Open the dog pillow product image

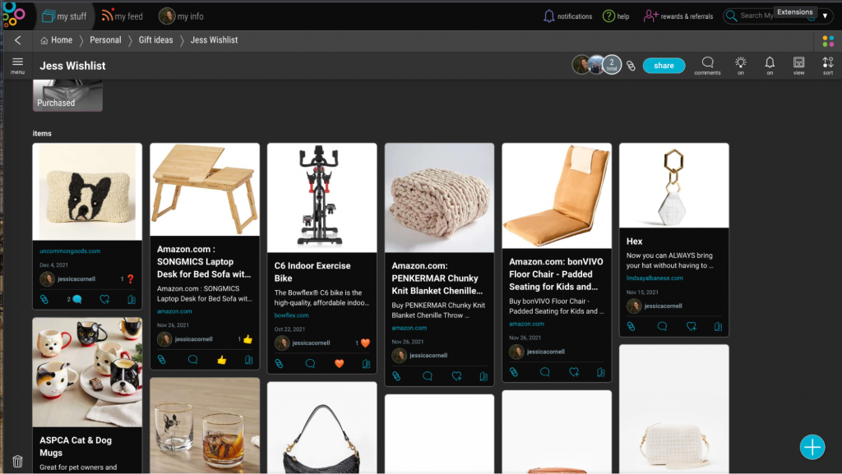coord(87,192)
